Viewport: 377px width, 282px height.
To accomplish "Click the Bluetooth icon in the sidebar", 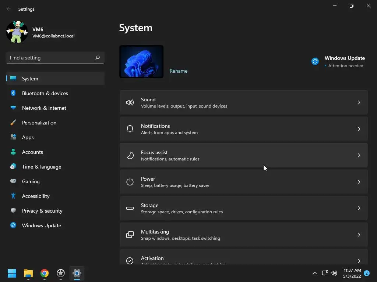I will 13,93.
